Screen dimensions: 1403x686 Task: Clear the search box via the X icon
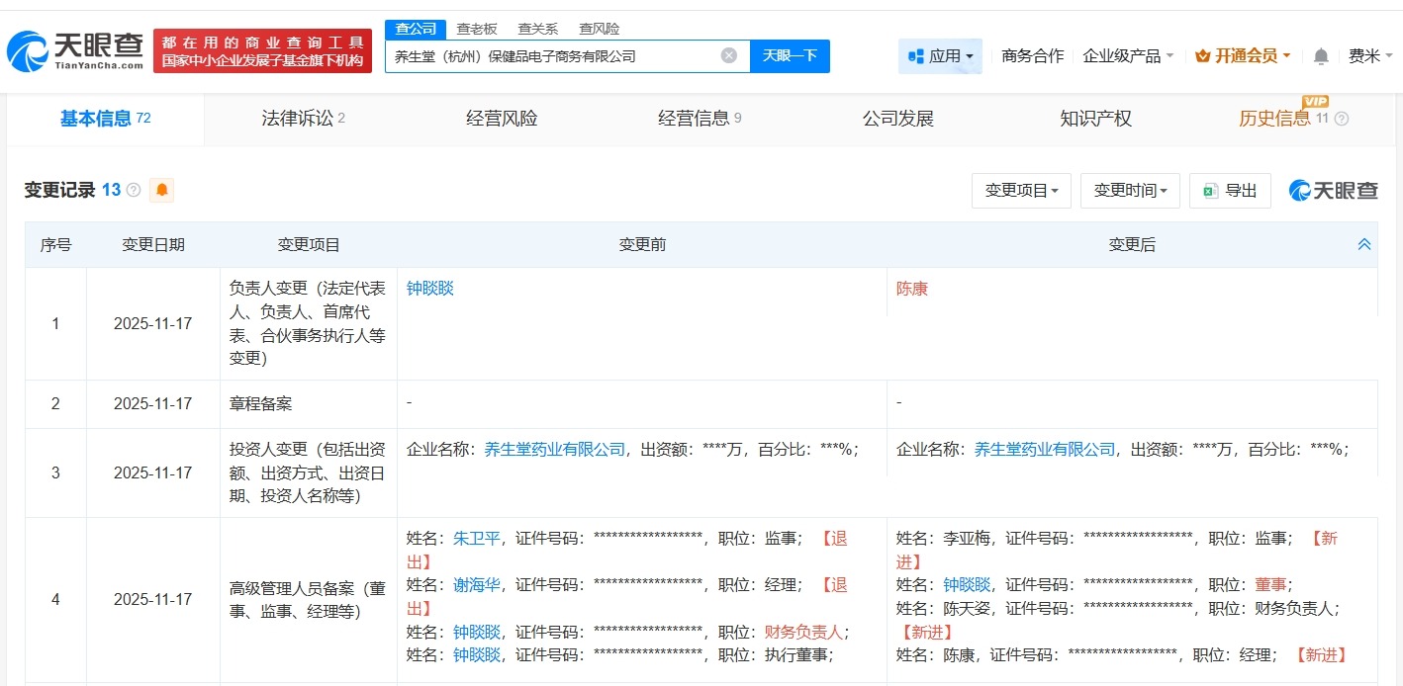click(x=729, y=55)
